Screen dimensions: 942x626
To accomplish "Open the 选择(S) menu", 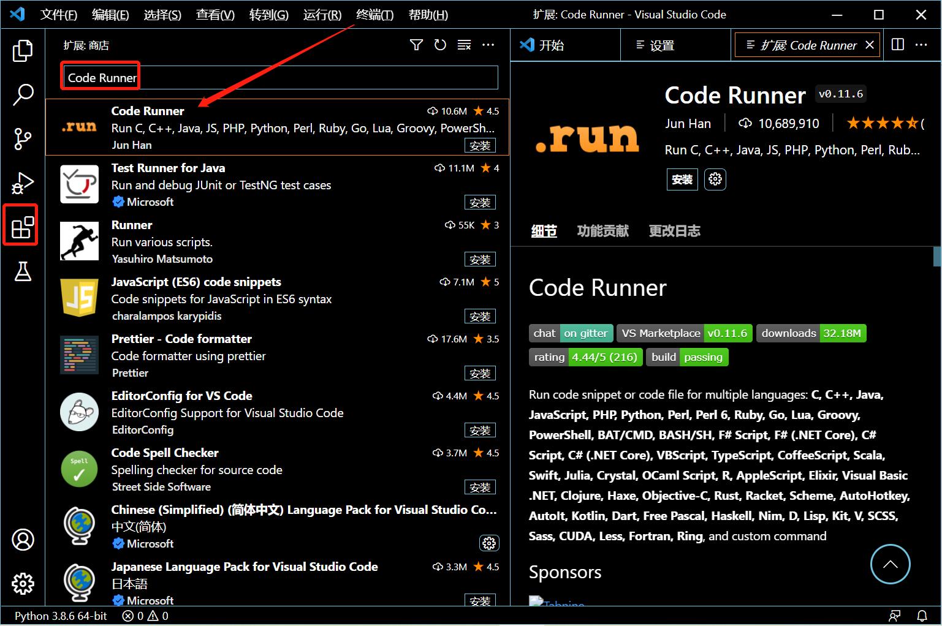I will click(x=162, y=15).
